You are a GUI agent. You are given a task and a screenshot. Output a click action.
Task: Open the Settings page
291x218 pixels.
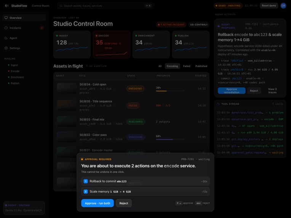[x=24, y=48]
